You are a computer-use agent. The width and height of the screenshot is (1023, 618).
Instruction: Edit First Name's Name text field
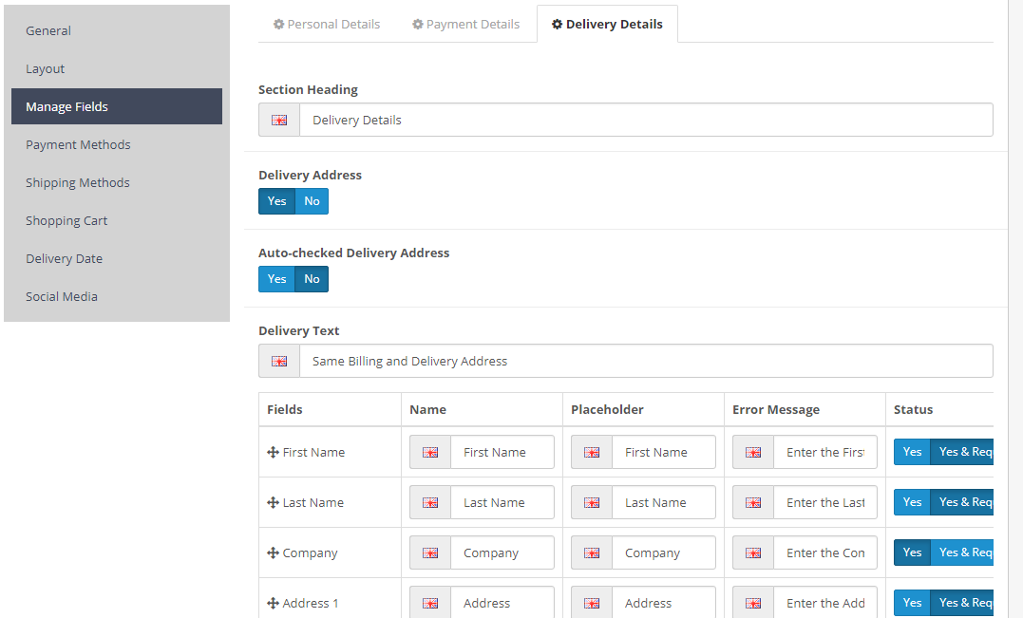(x=502, y=453)
